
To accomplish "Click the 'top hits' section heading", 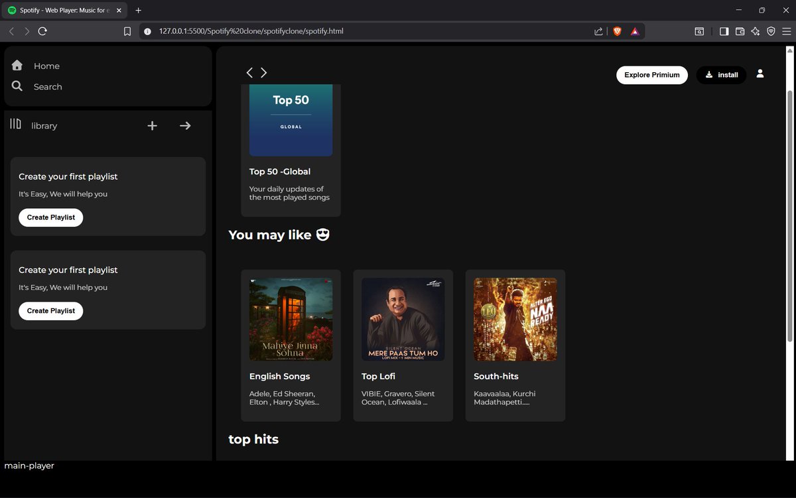I will pos(253,440).
